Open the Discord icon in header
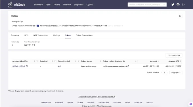The height and width of the screenshot is (107, 193). click(x=178, y=5)
